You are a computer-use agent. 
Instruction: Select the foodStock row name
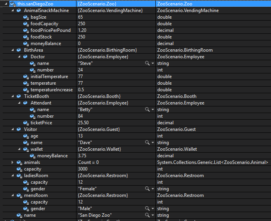point(41,37)
